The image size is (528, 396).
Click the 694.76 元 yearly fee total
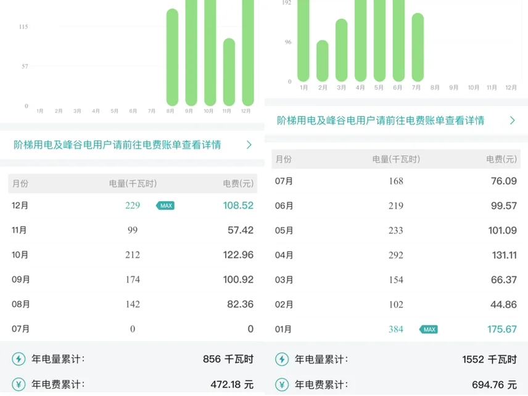pyautogui.click(x=494, y=384)
